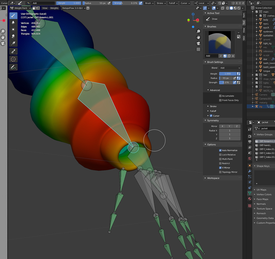The image size is (275, 259).
Task: Open RetopoFlow help question mark
Action: click(88, 8)
